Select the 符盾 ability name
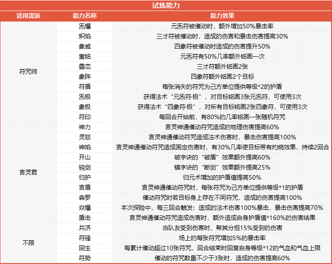This screenshot has width=332, height=264. pyautogui.click(x=85, y=87)
